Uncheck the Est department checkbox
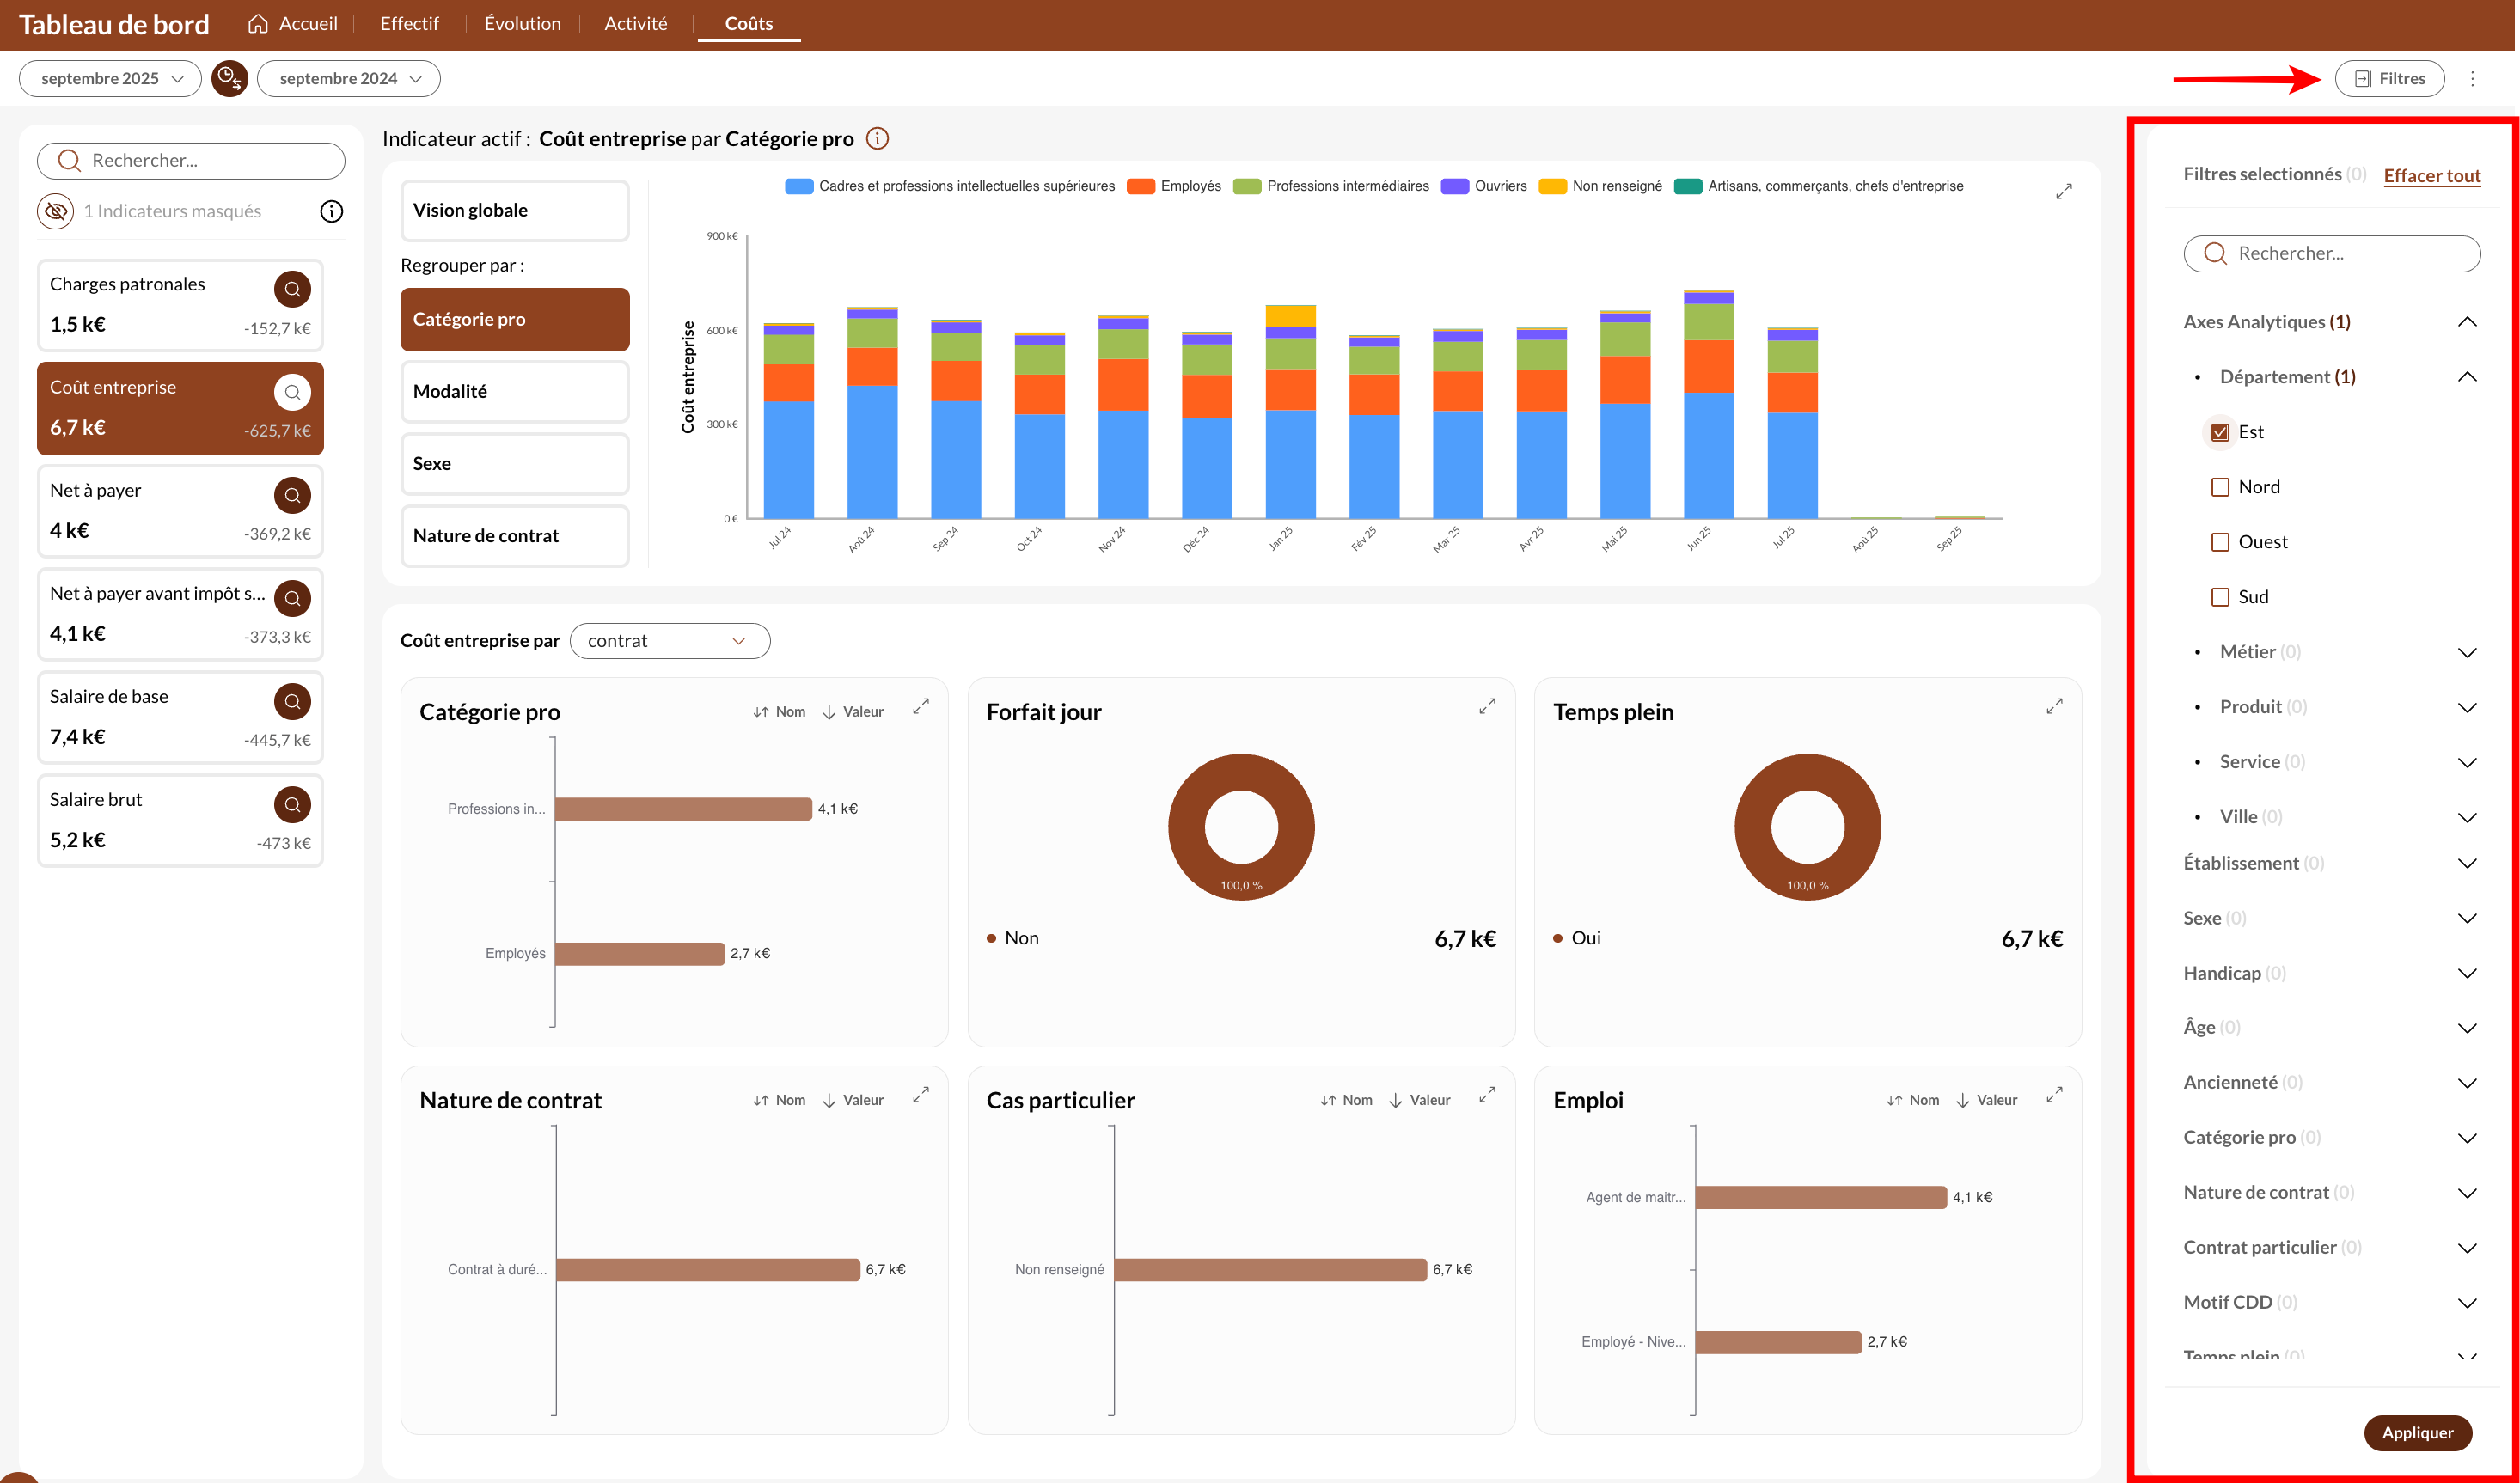2520x1484 pixels. point(2220,432)
